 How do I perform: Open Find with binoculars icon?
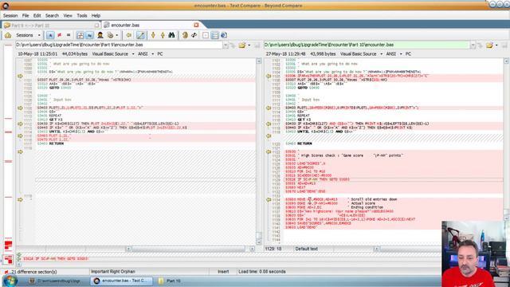pyautogui.click(x=171, y=35)
